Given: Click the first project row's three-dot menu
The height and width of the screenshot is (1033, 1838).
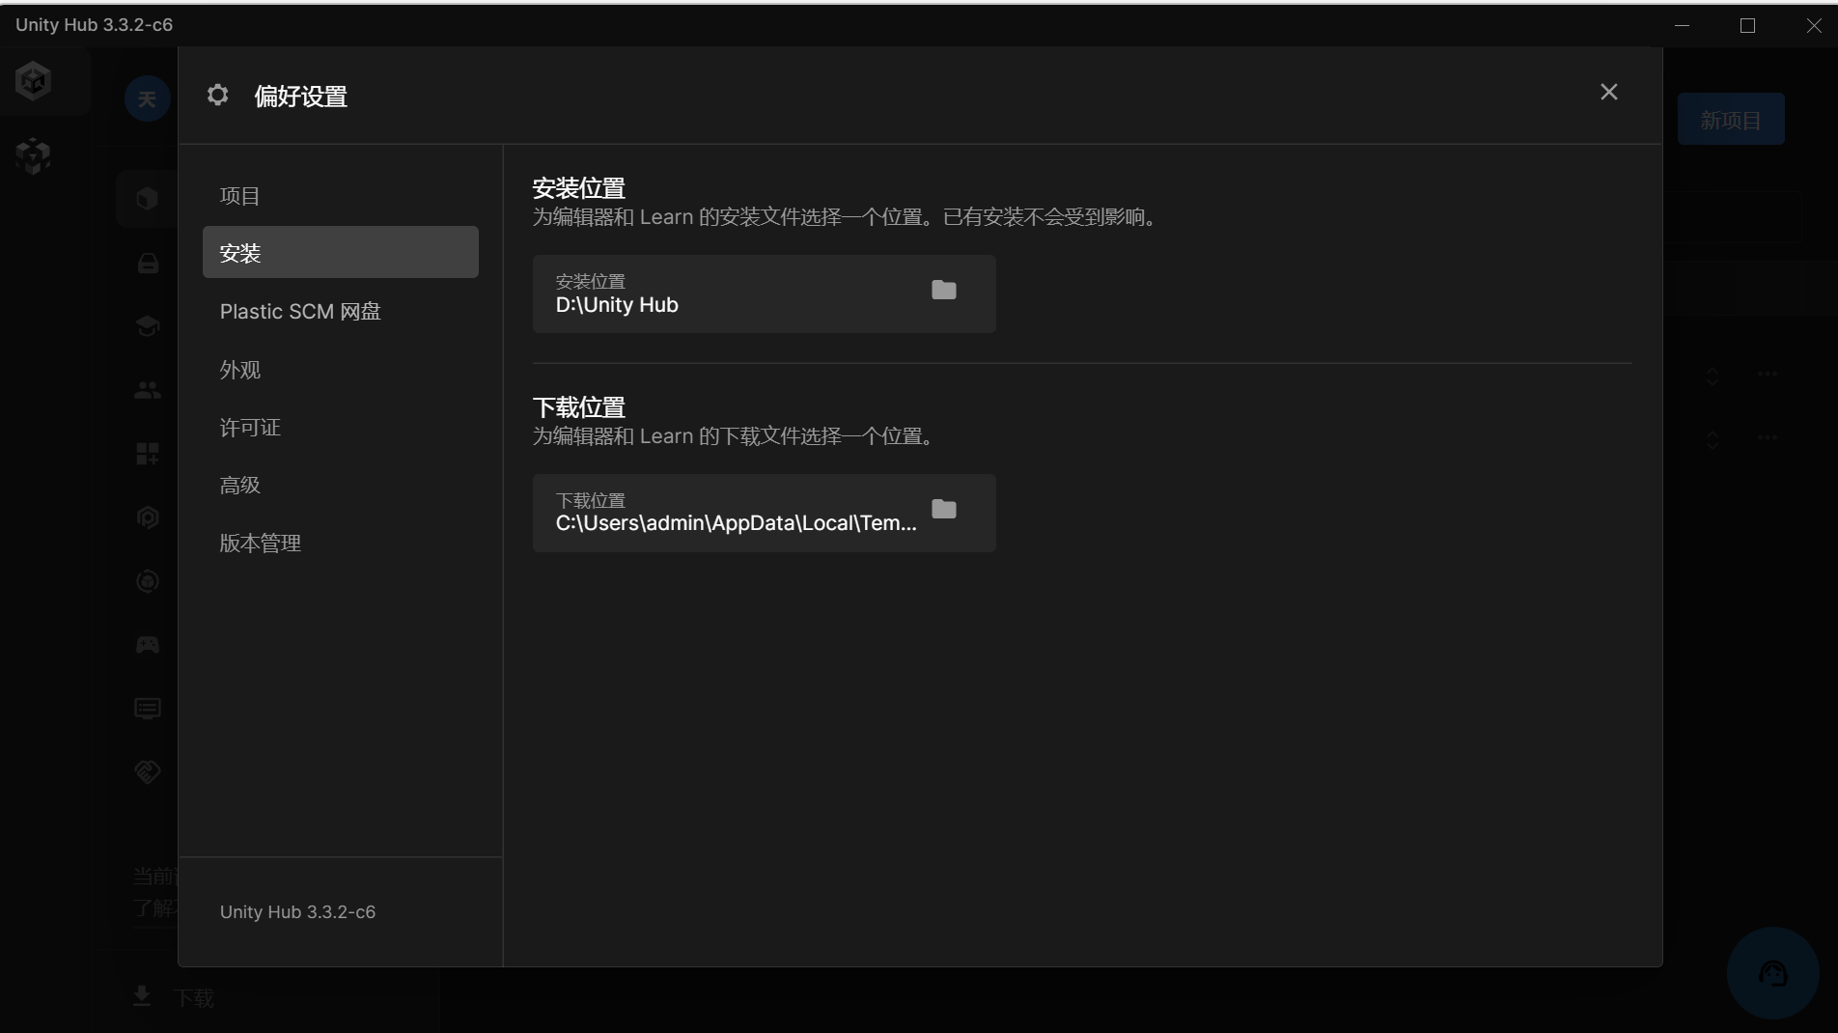Looking at the screenshot, I should [x=1767, y=374].
